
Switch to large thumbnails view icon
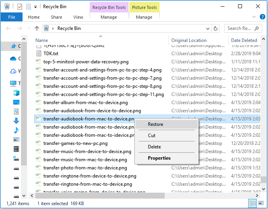pos(261,203)
